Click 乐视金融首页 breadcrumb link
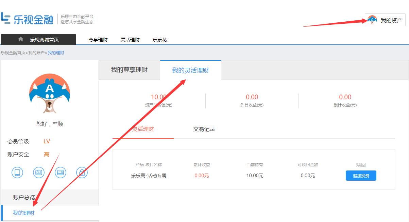 (13, 53)
